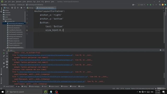Clear Run console with trash icon
Screen dimensions: 167x94
tap(7, 67)
